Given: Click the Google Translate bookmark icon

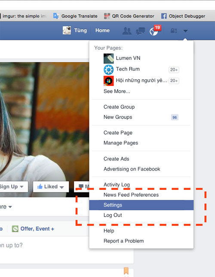Looking at the screenshot, I should tap(56, 16).
